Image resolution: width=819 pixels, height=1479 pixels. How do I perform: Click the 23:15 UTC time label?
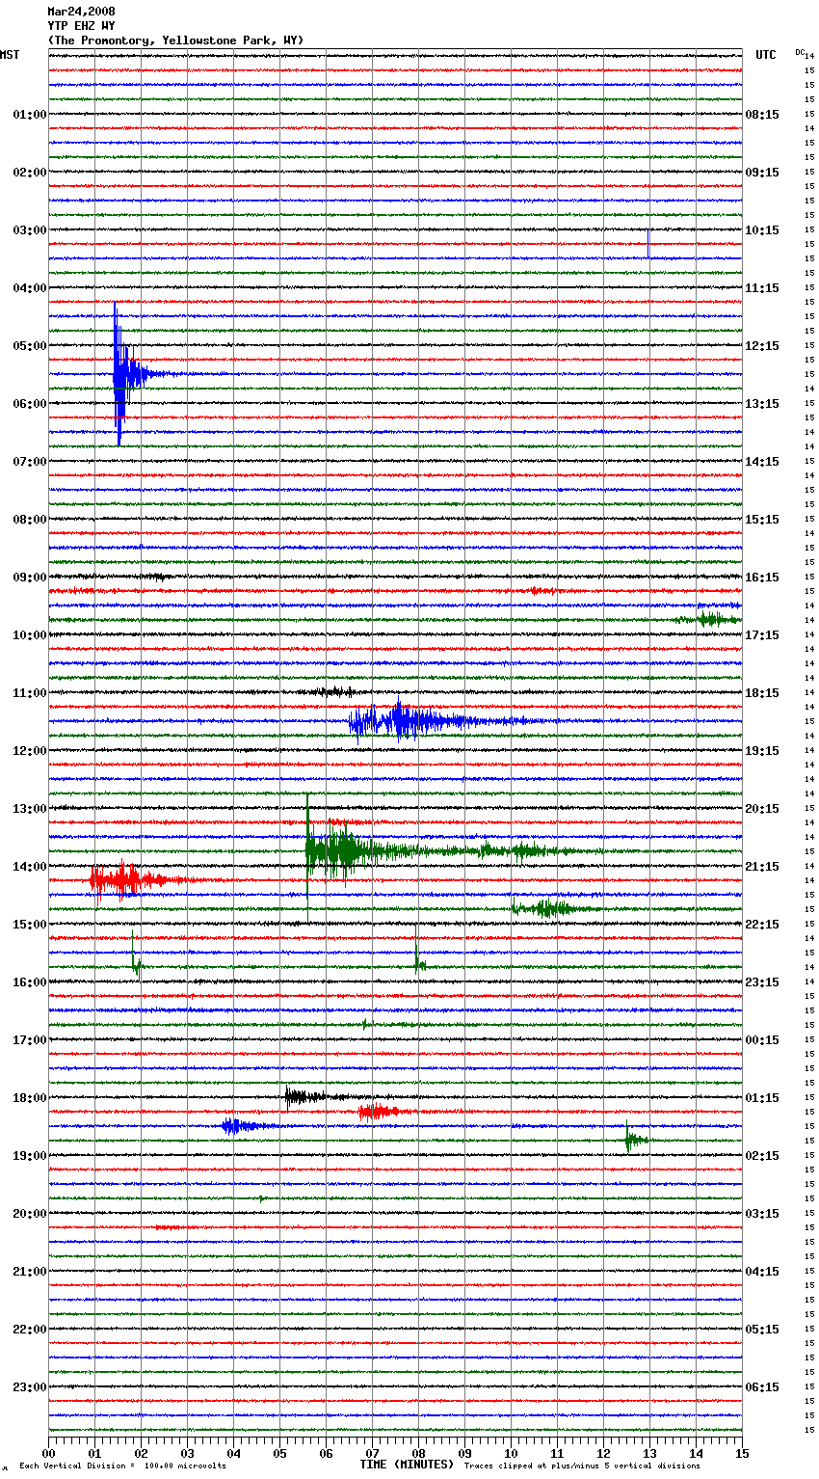762,982
